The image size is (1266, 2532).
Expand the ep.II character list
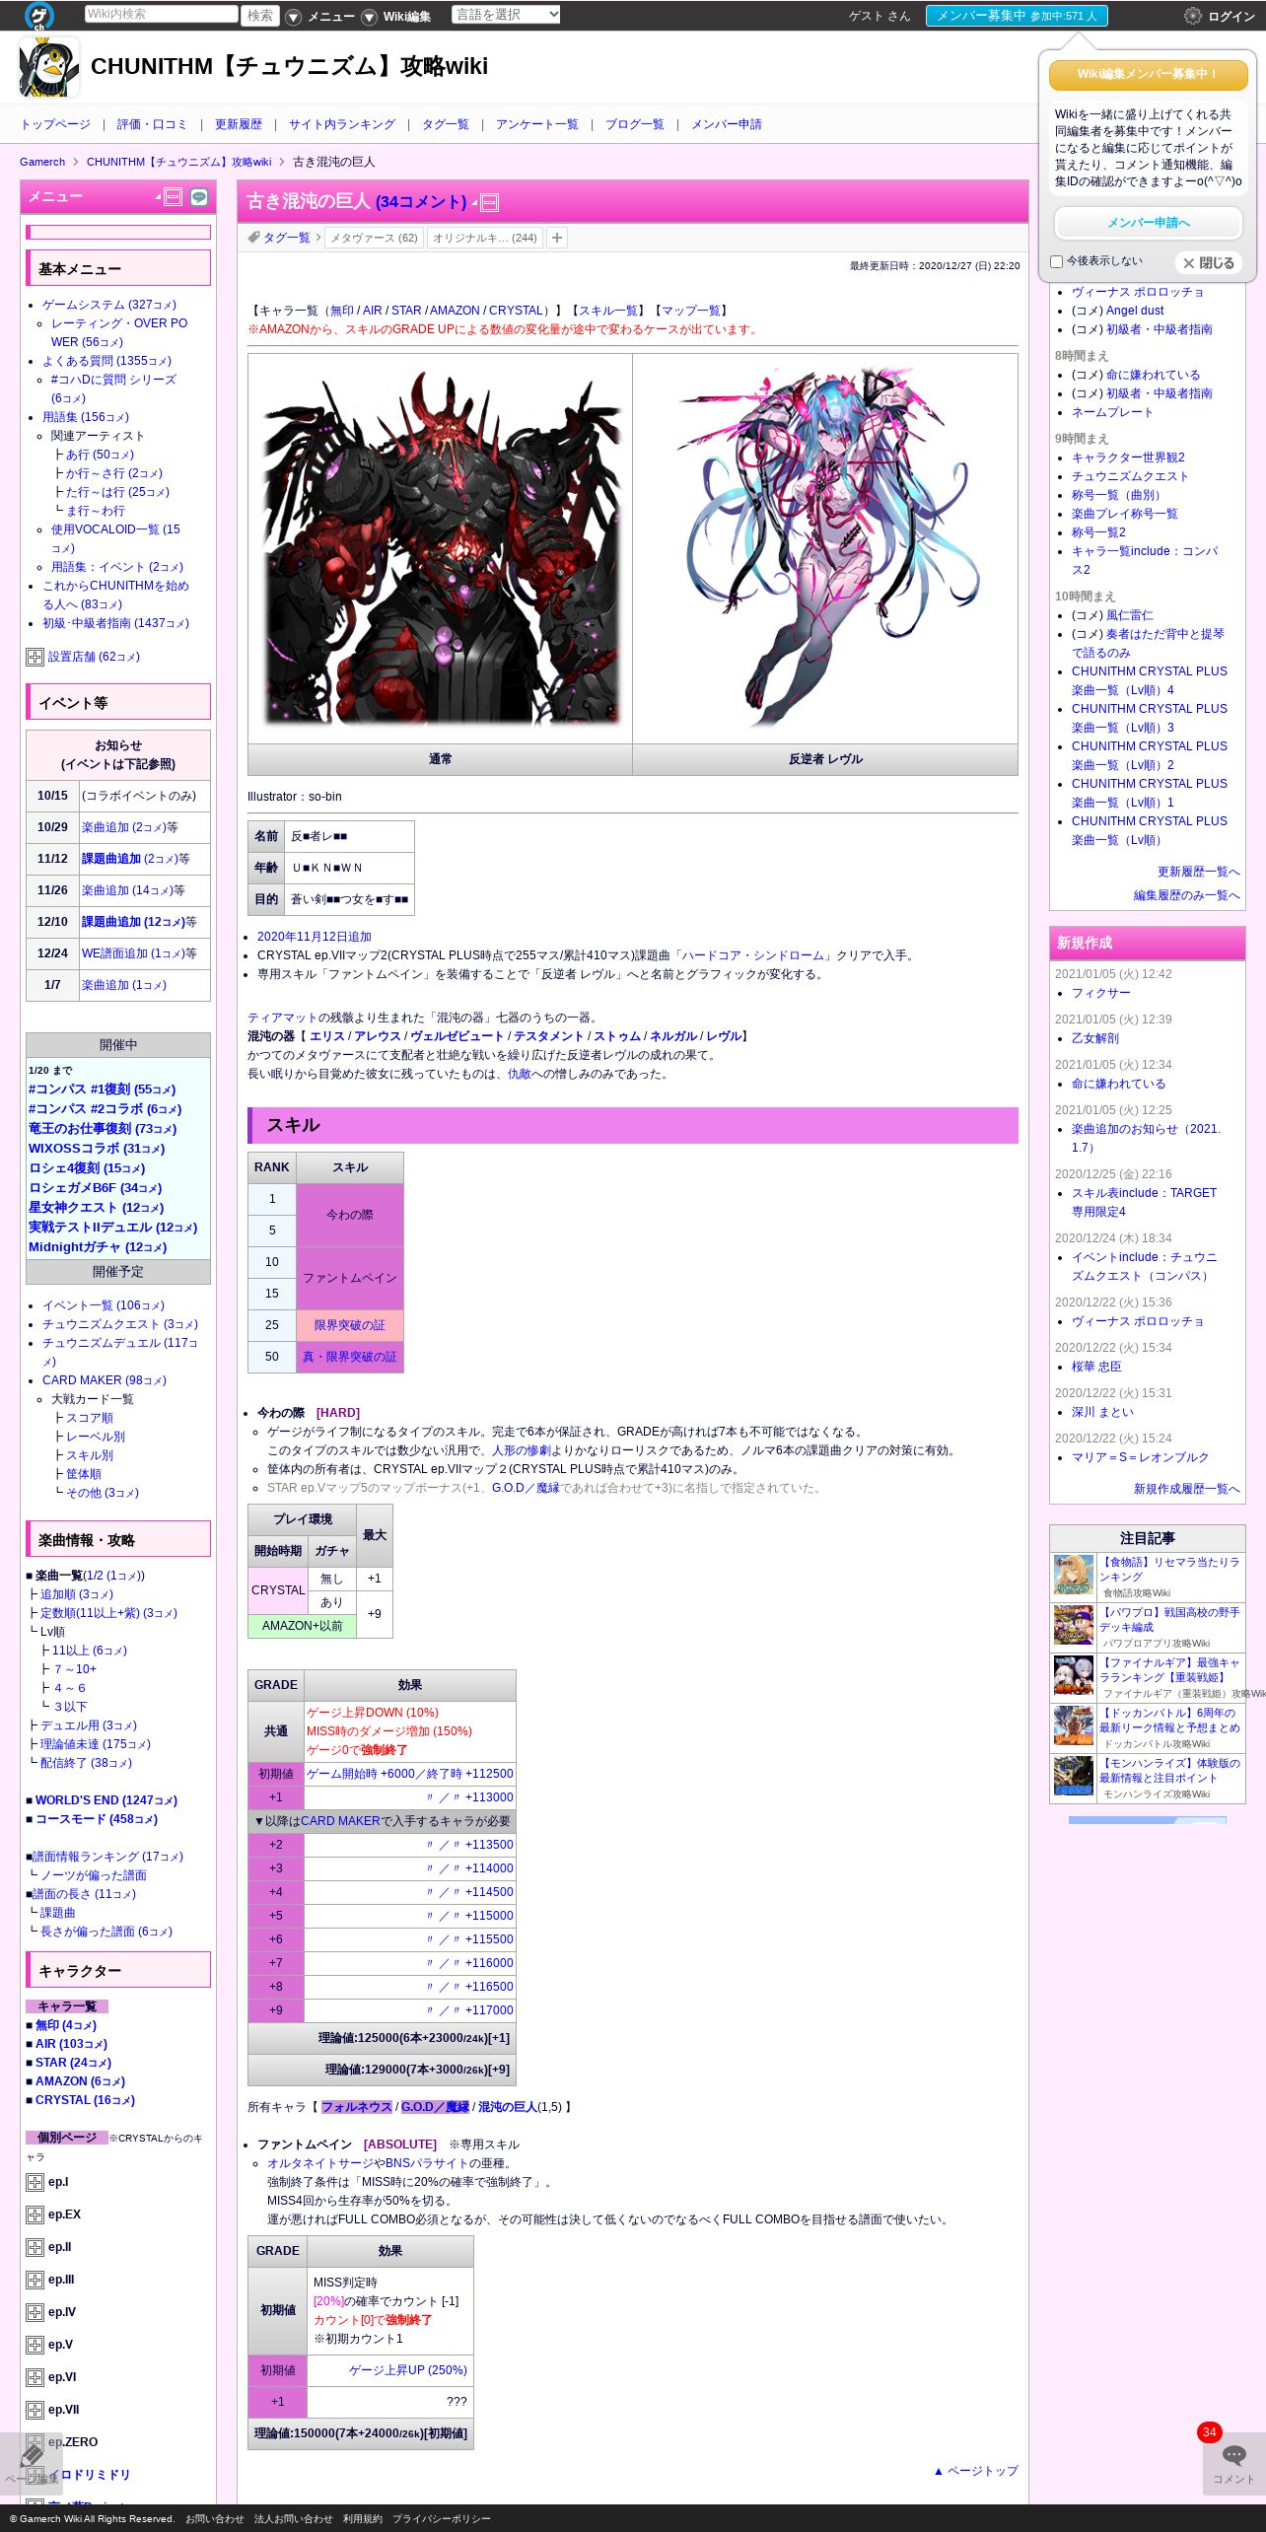(35, 2247)
